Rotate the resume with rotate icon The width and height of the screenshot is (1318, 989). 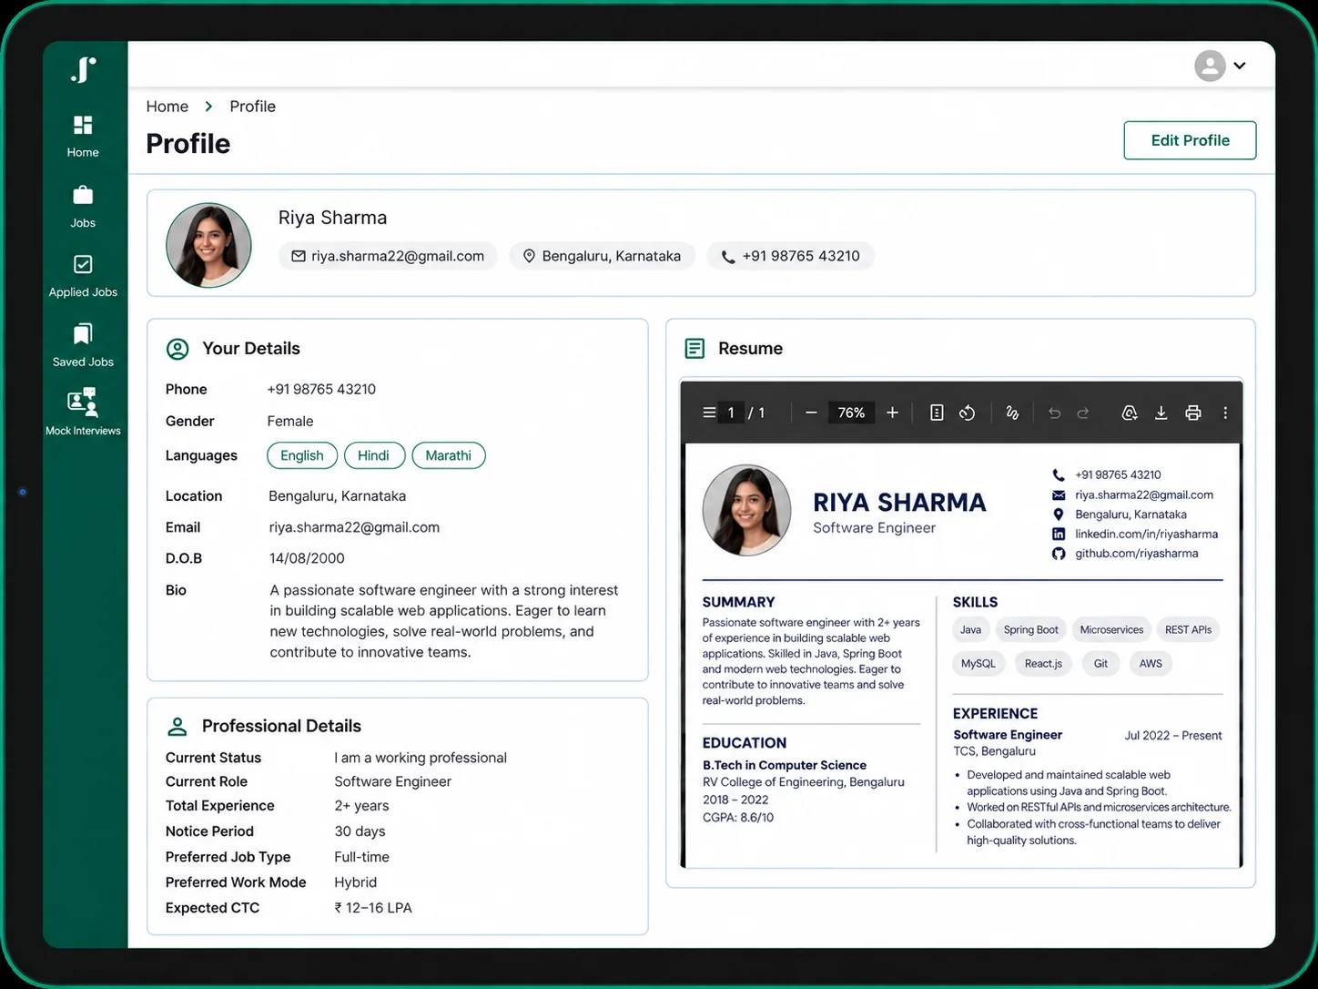967,413
